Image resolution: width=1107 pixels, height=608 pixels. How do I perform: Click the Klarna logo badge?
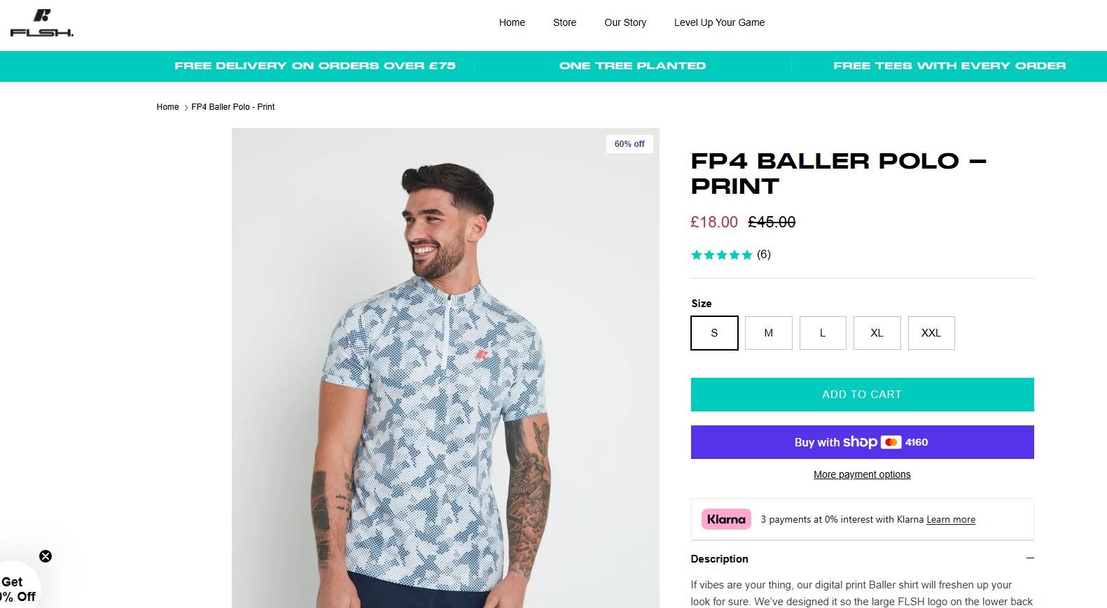point(726,519)
